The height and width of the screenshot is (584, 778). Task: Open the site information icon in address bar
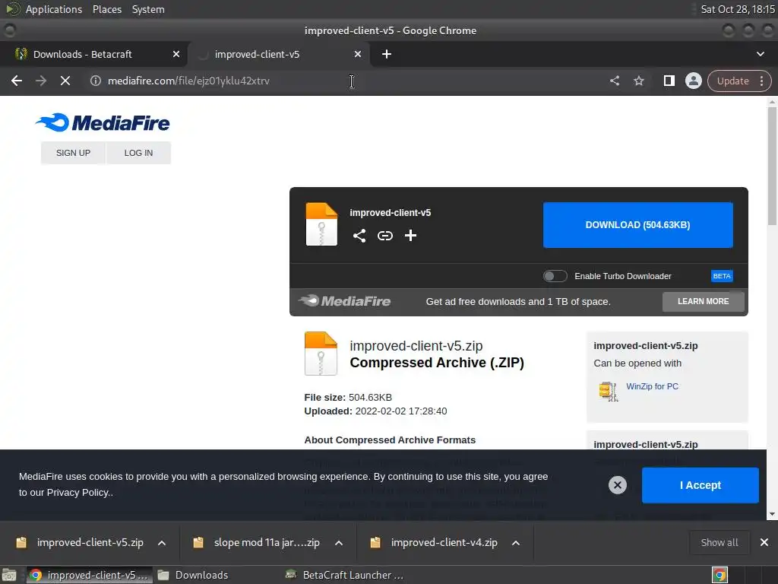[96, 81]
